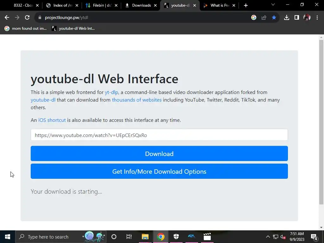The image size is (324, 243).
Task: Open the clock showing 7:51 AM
Action: (x=297, y=237)
